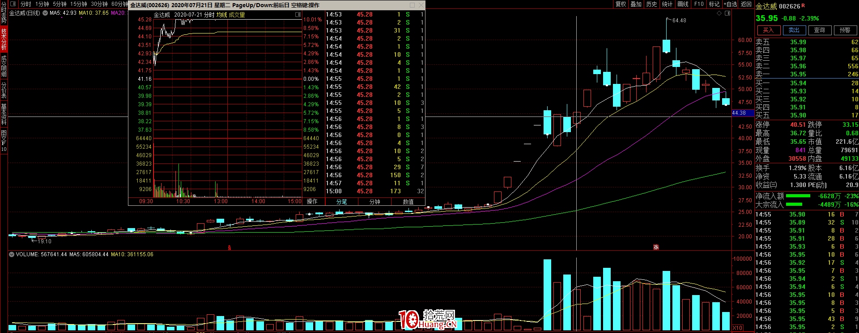Open the 基本资料 side tab
The image size is (859, 333).
click(4, 114)
